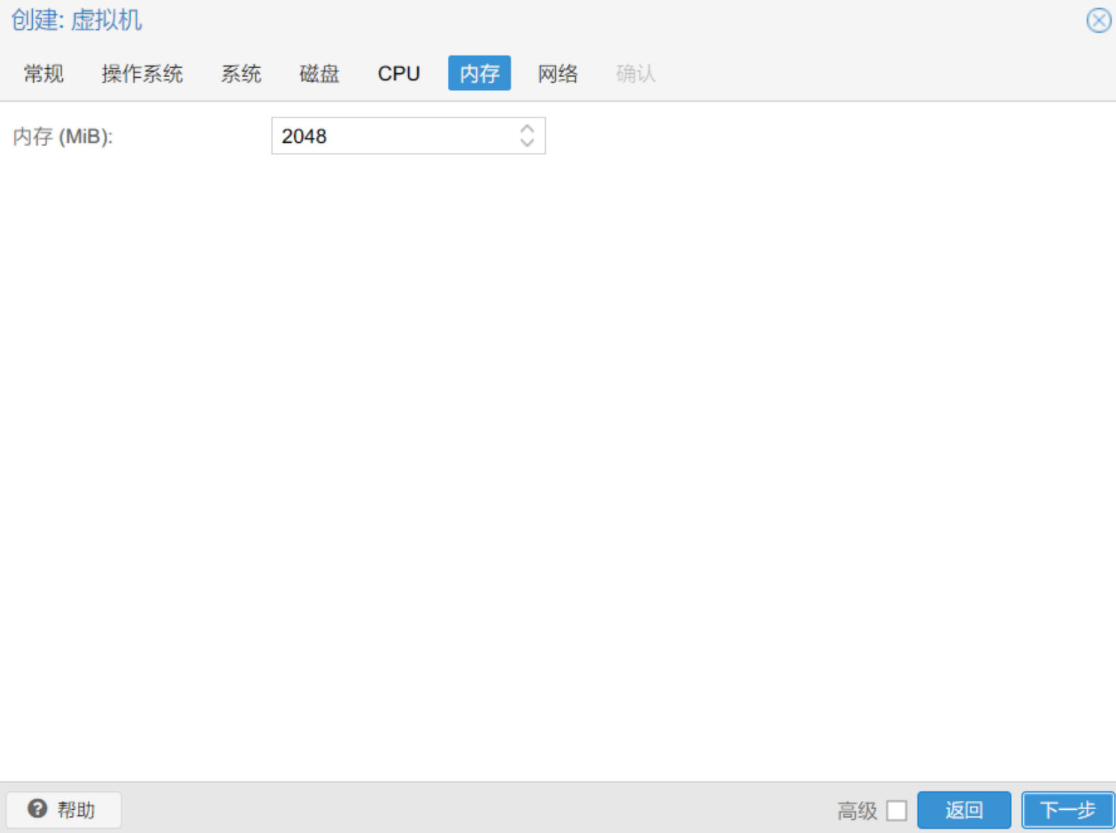The height and width of the screenshot is (833, 1116).
Task: Open help via the 帮助 button text
Action: coord(76,810)
